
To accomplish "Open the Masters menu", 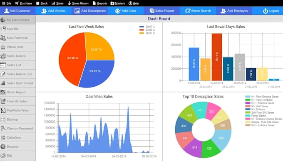I will coord(118,3).
